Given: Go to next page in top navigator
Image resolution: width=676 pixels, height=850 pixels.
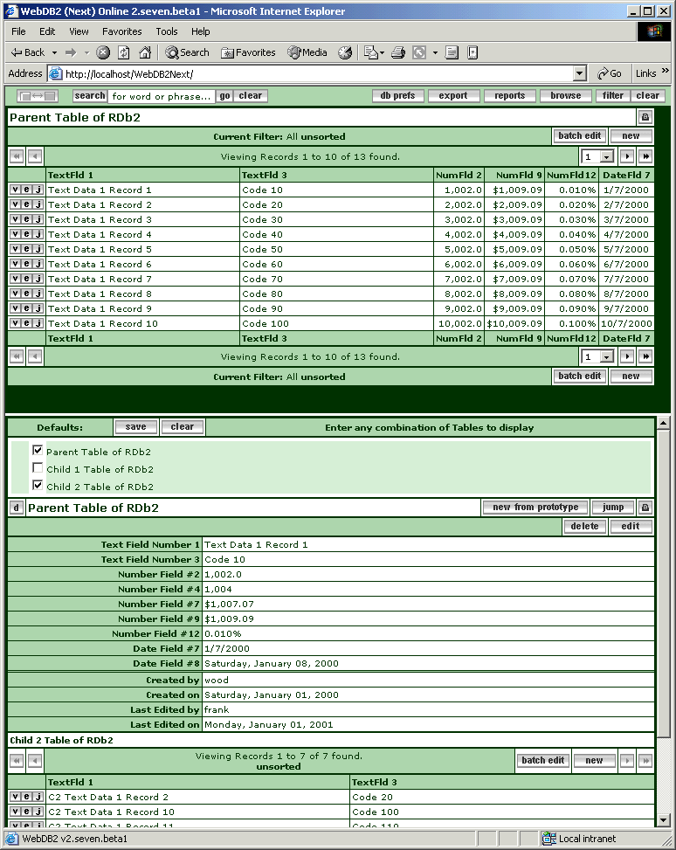Looking at the screenshot, I should coord(627,156).
